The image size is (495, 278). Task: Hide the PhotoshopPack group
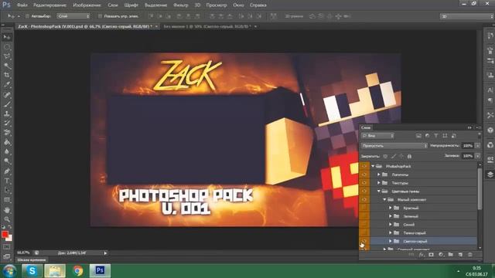364,166
